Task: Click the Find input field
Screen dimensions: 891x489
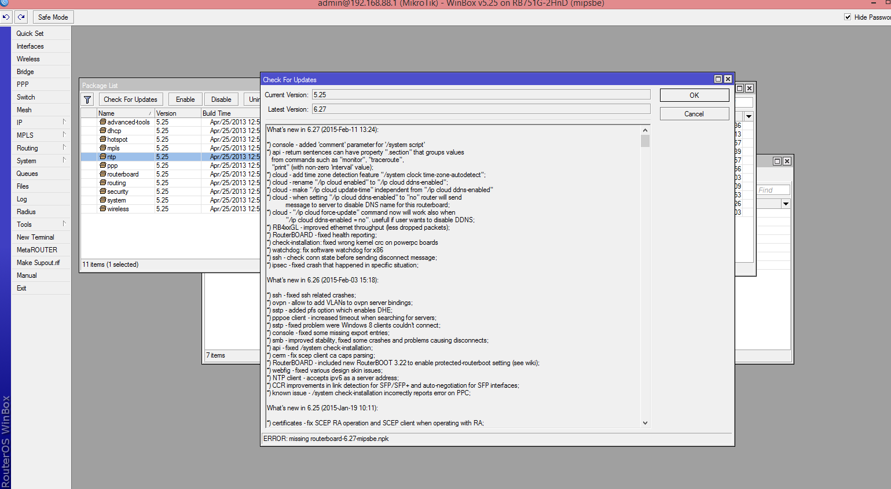Action: tap(773, 190)
